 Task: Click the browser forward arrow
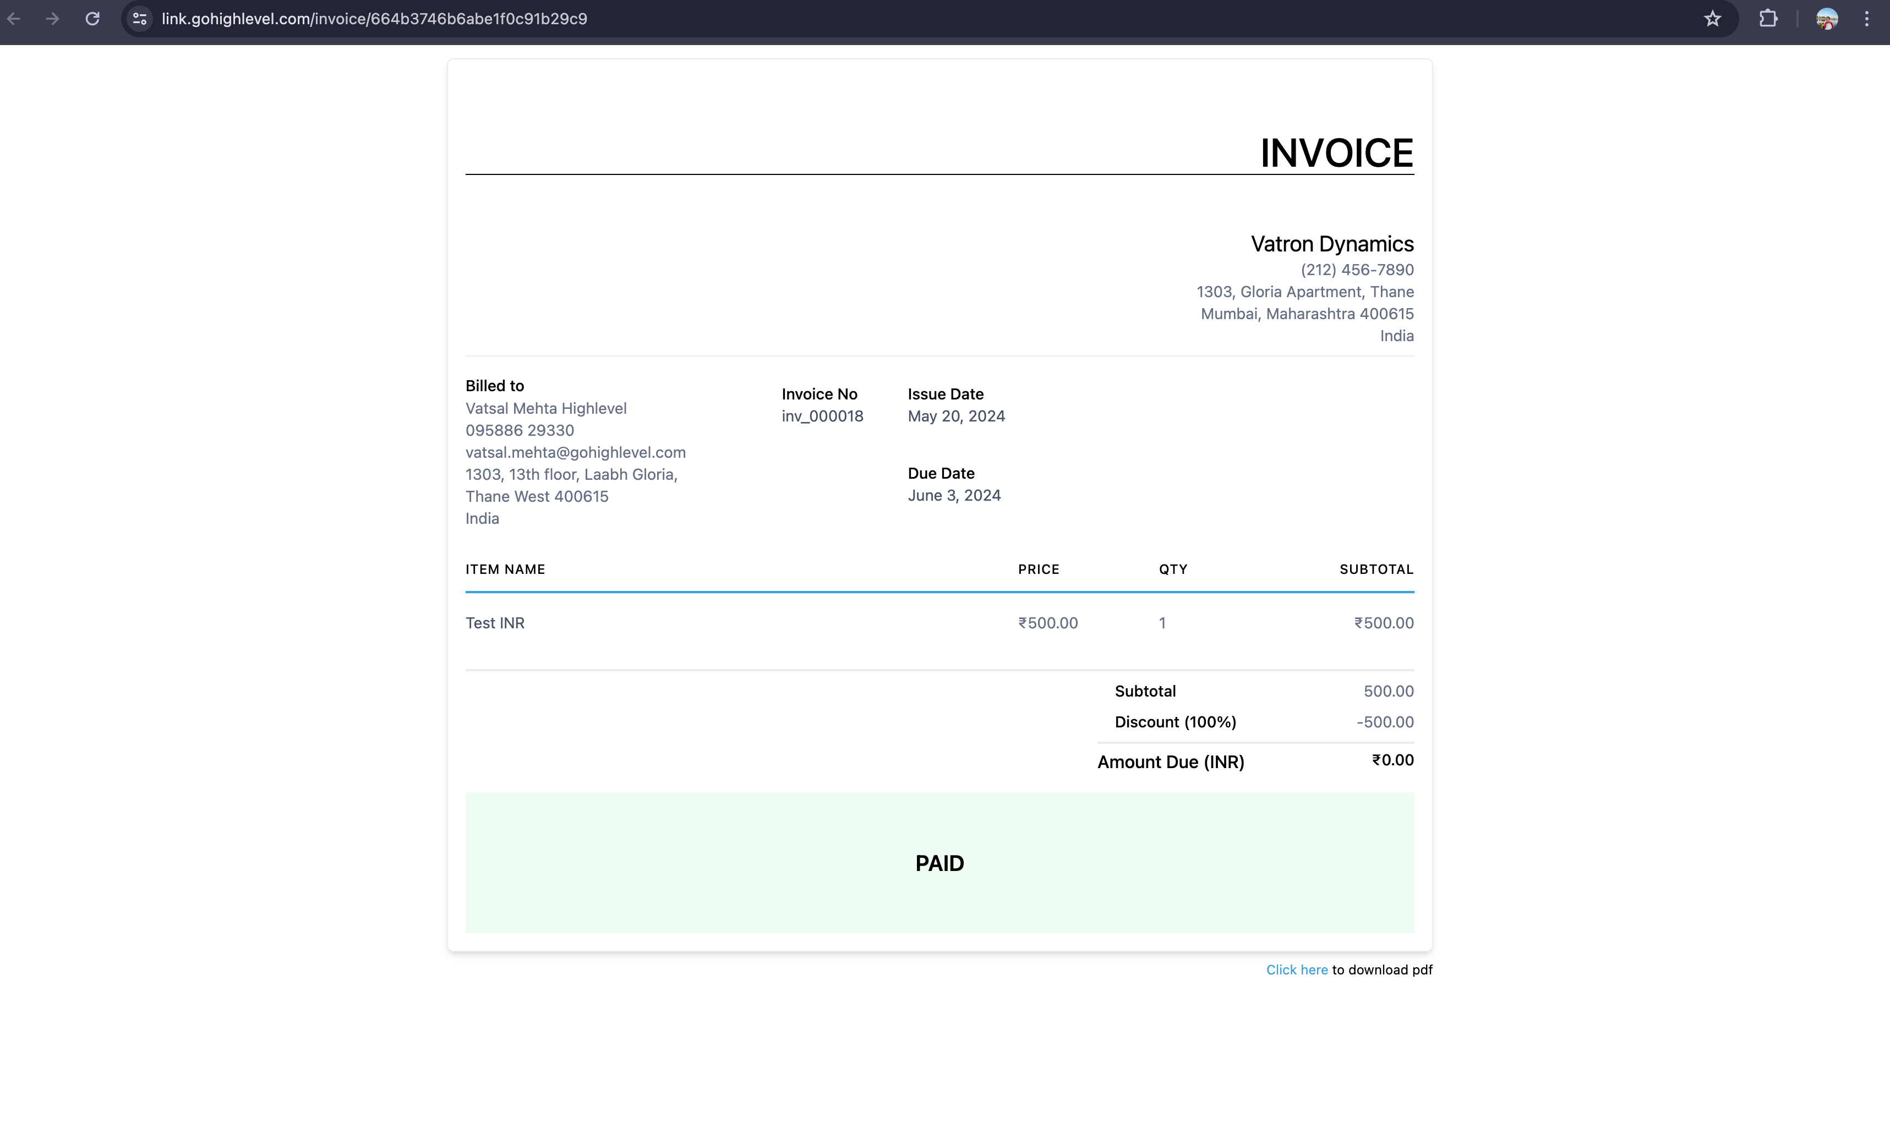52,18
